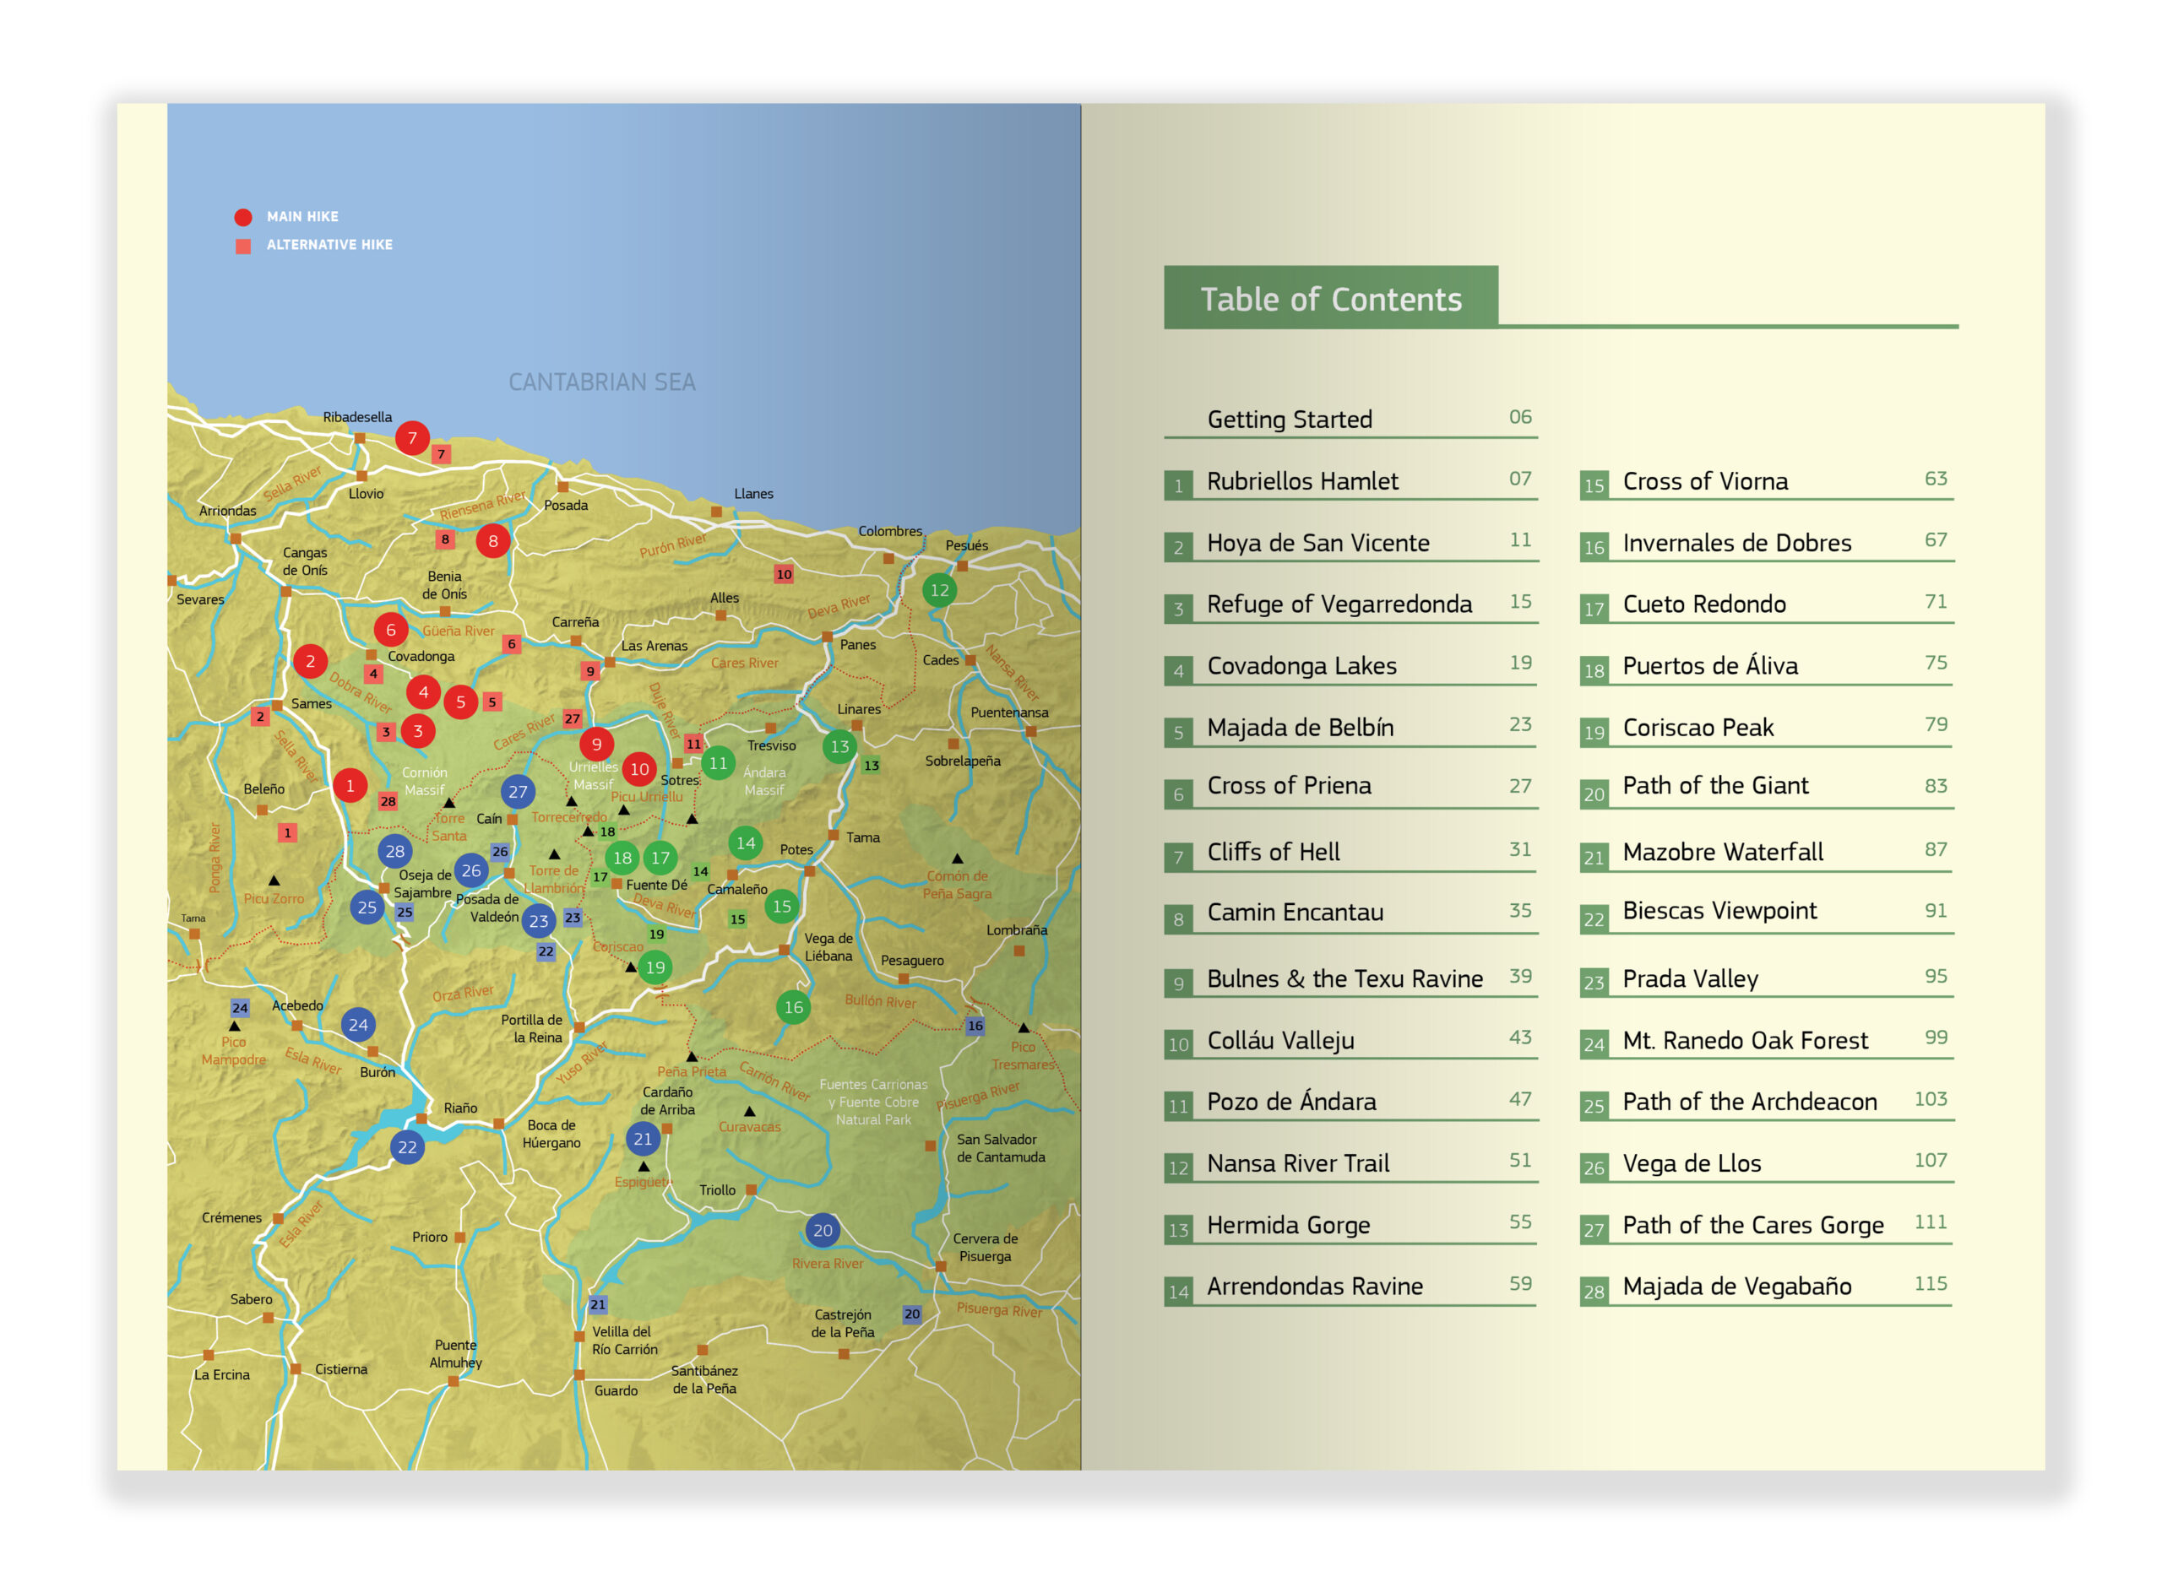
Task: Click red hike marker 8 near Posada
Action: tap(493, 541)
